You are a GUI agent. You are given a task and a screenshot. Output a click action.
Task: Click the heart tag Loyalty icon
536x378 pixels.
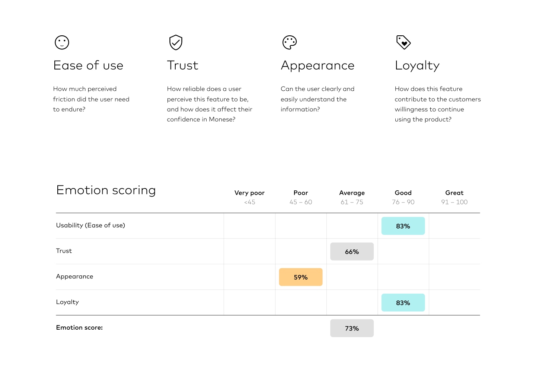(403, 42)
